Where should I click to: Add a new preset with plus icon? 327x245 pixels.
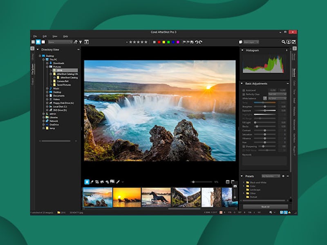(x=283, y=176)
